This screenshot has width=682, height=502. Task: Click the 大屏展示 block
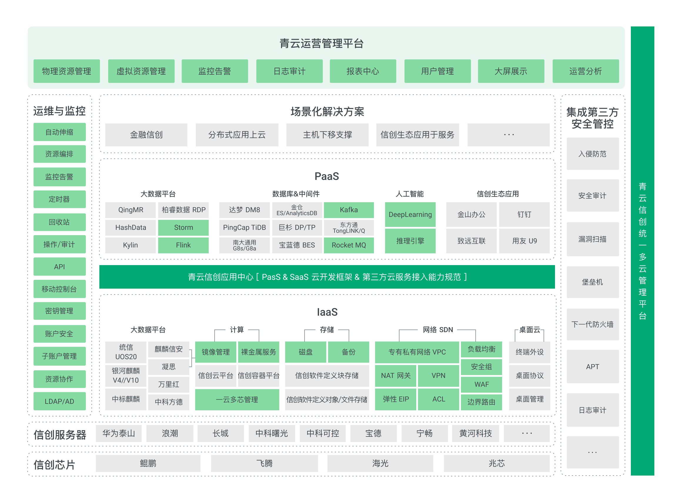[x=511, y=71]
